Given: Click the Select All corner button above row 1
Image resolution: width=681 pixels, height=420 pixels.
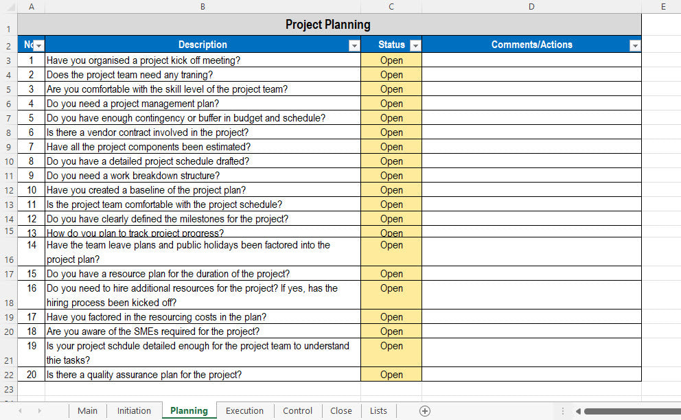Looking at the screenshot, I should tap(10, 6).
